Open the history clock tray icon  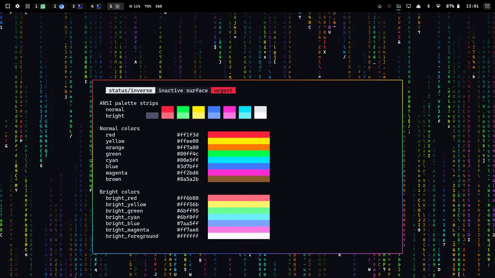389,6
